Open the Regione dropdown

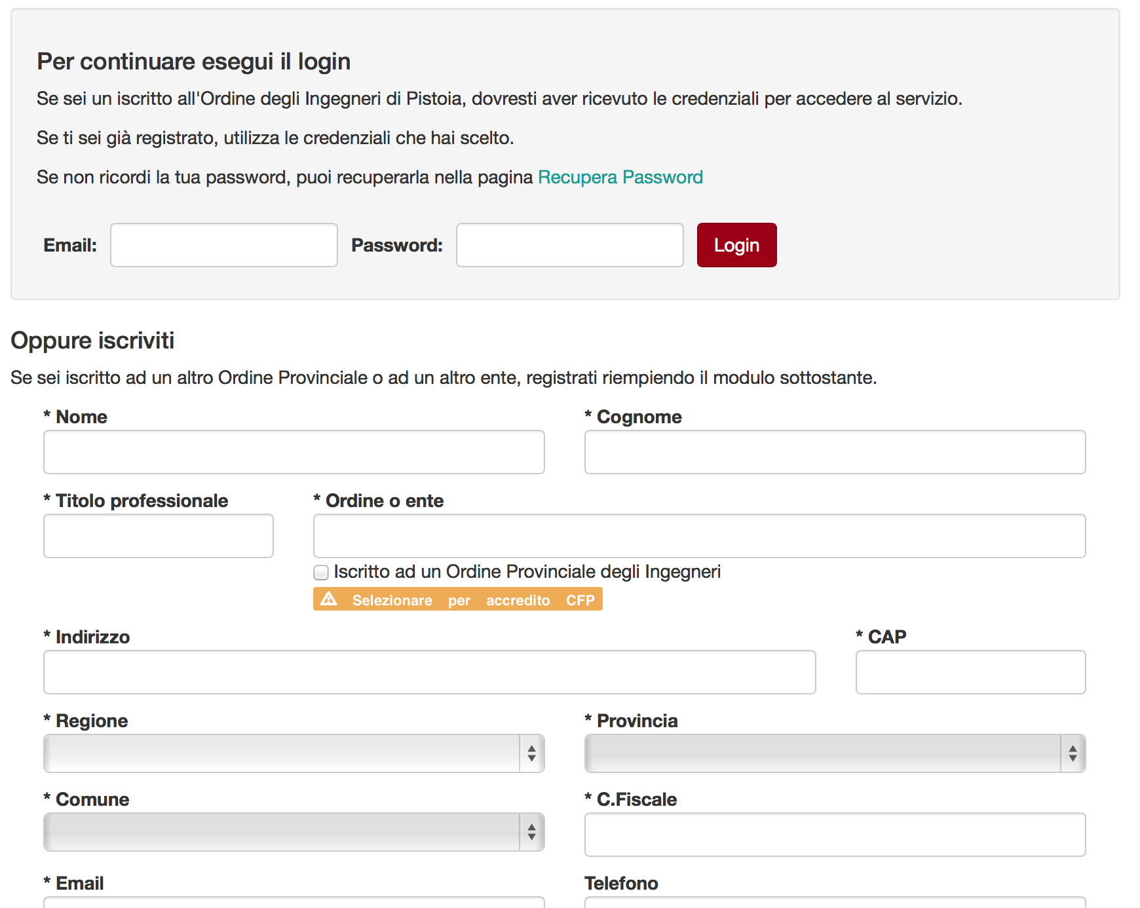click(294, 753)
